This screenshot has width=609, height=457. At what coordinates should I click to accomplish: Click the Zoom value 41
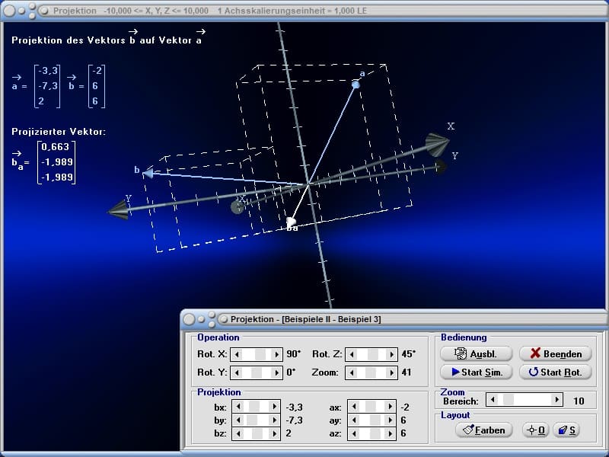coord(407,372)
